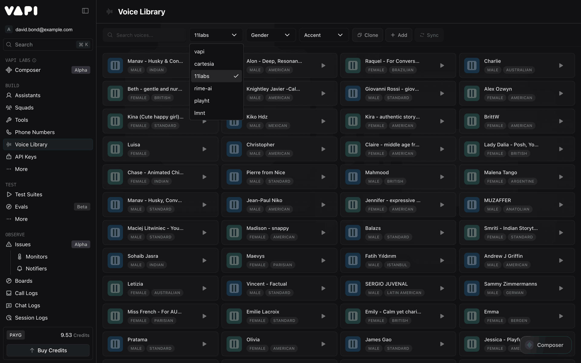
Task: Go to Tools page
Action: click(x=48, y=120)
